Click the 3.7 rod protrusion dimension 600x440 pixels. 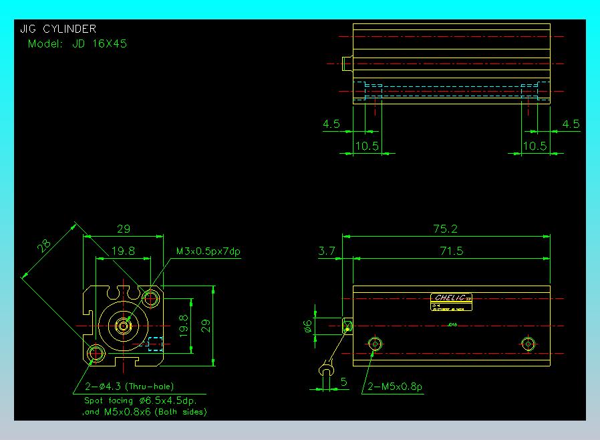point(327,251)
